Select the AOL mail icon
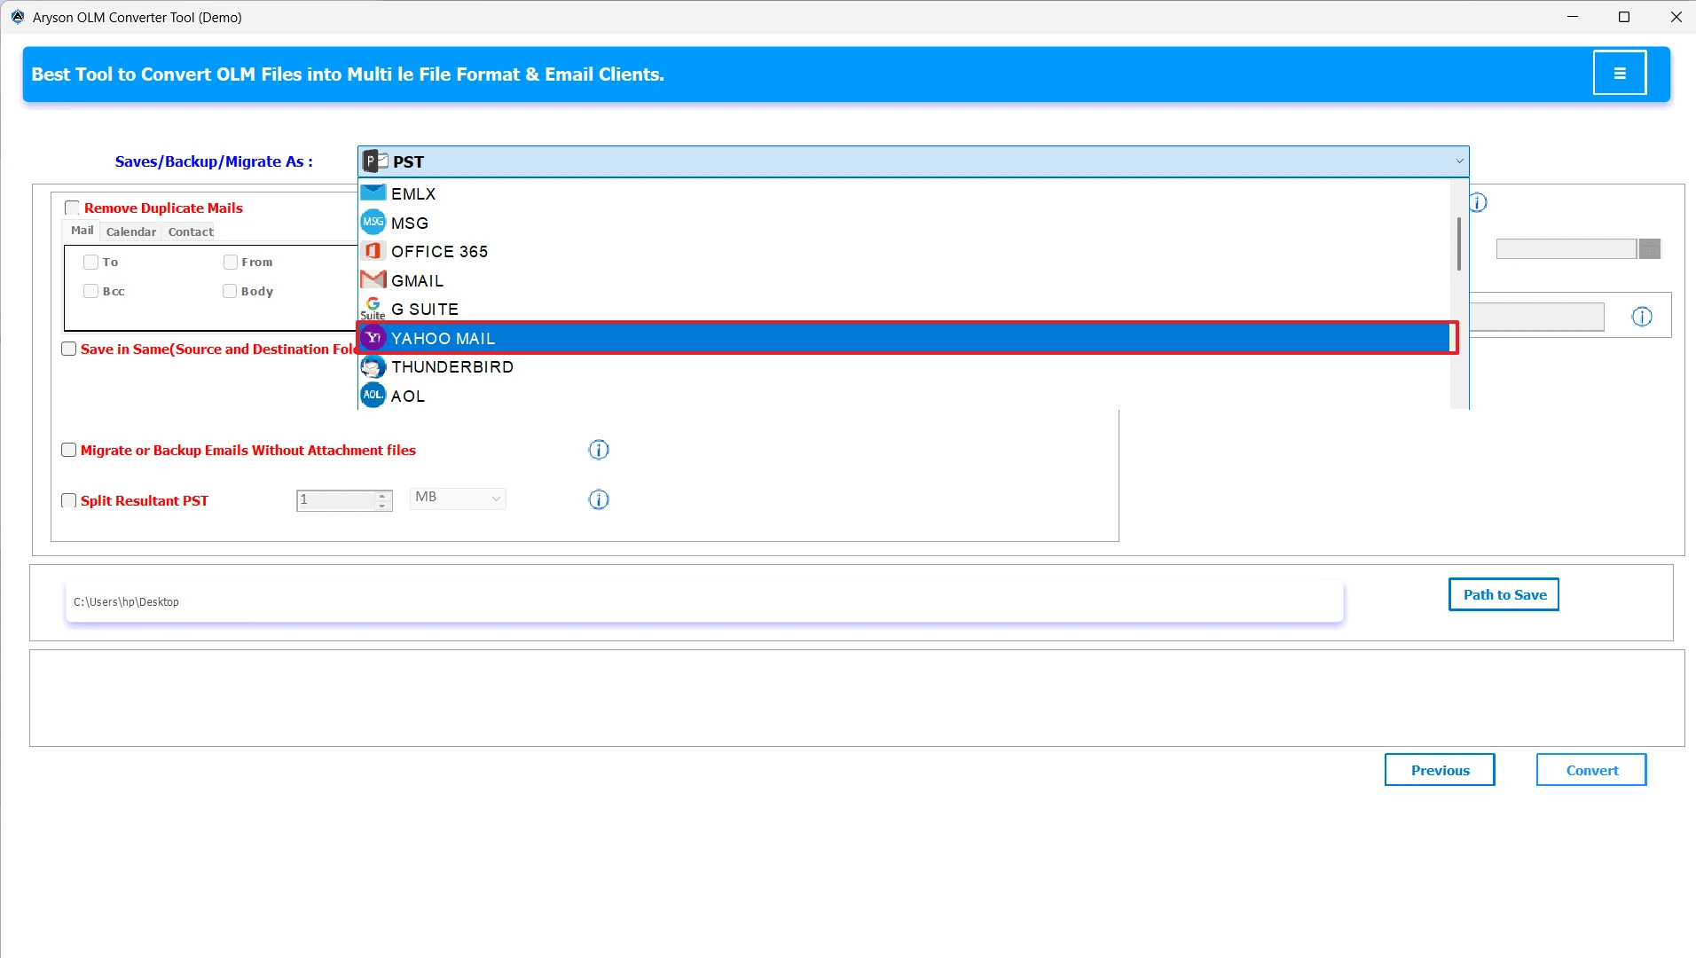Screen dimensions: 1696x958 click(373, 395)
